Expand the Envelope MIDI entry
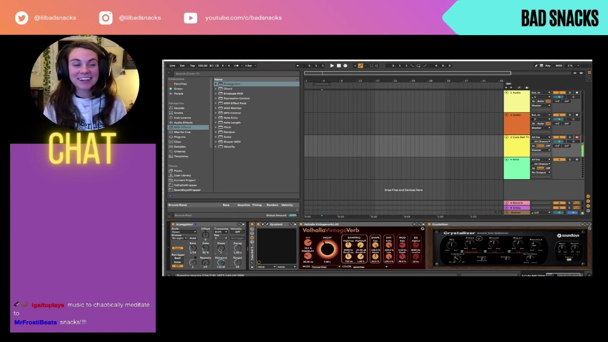 [x=216, y=94]
